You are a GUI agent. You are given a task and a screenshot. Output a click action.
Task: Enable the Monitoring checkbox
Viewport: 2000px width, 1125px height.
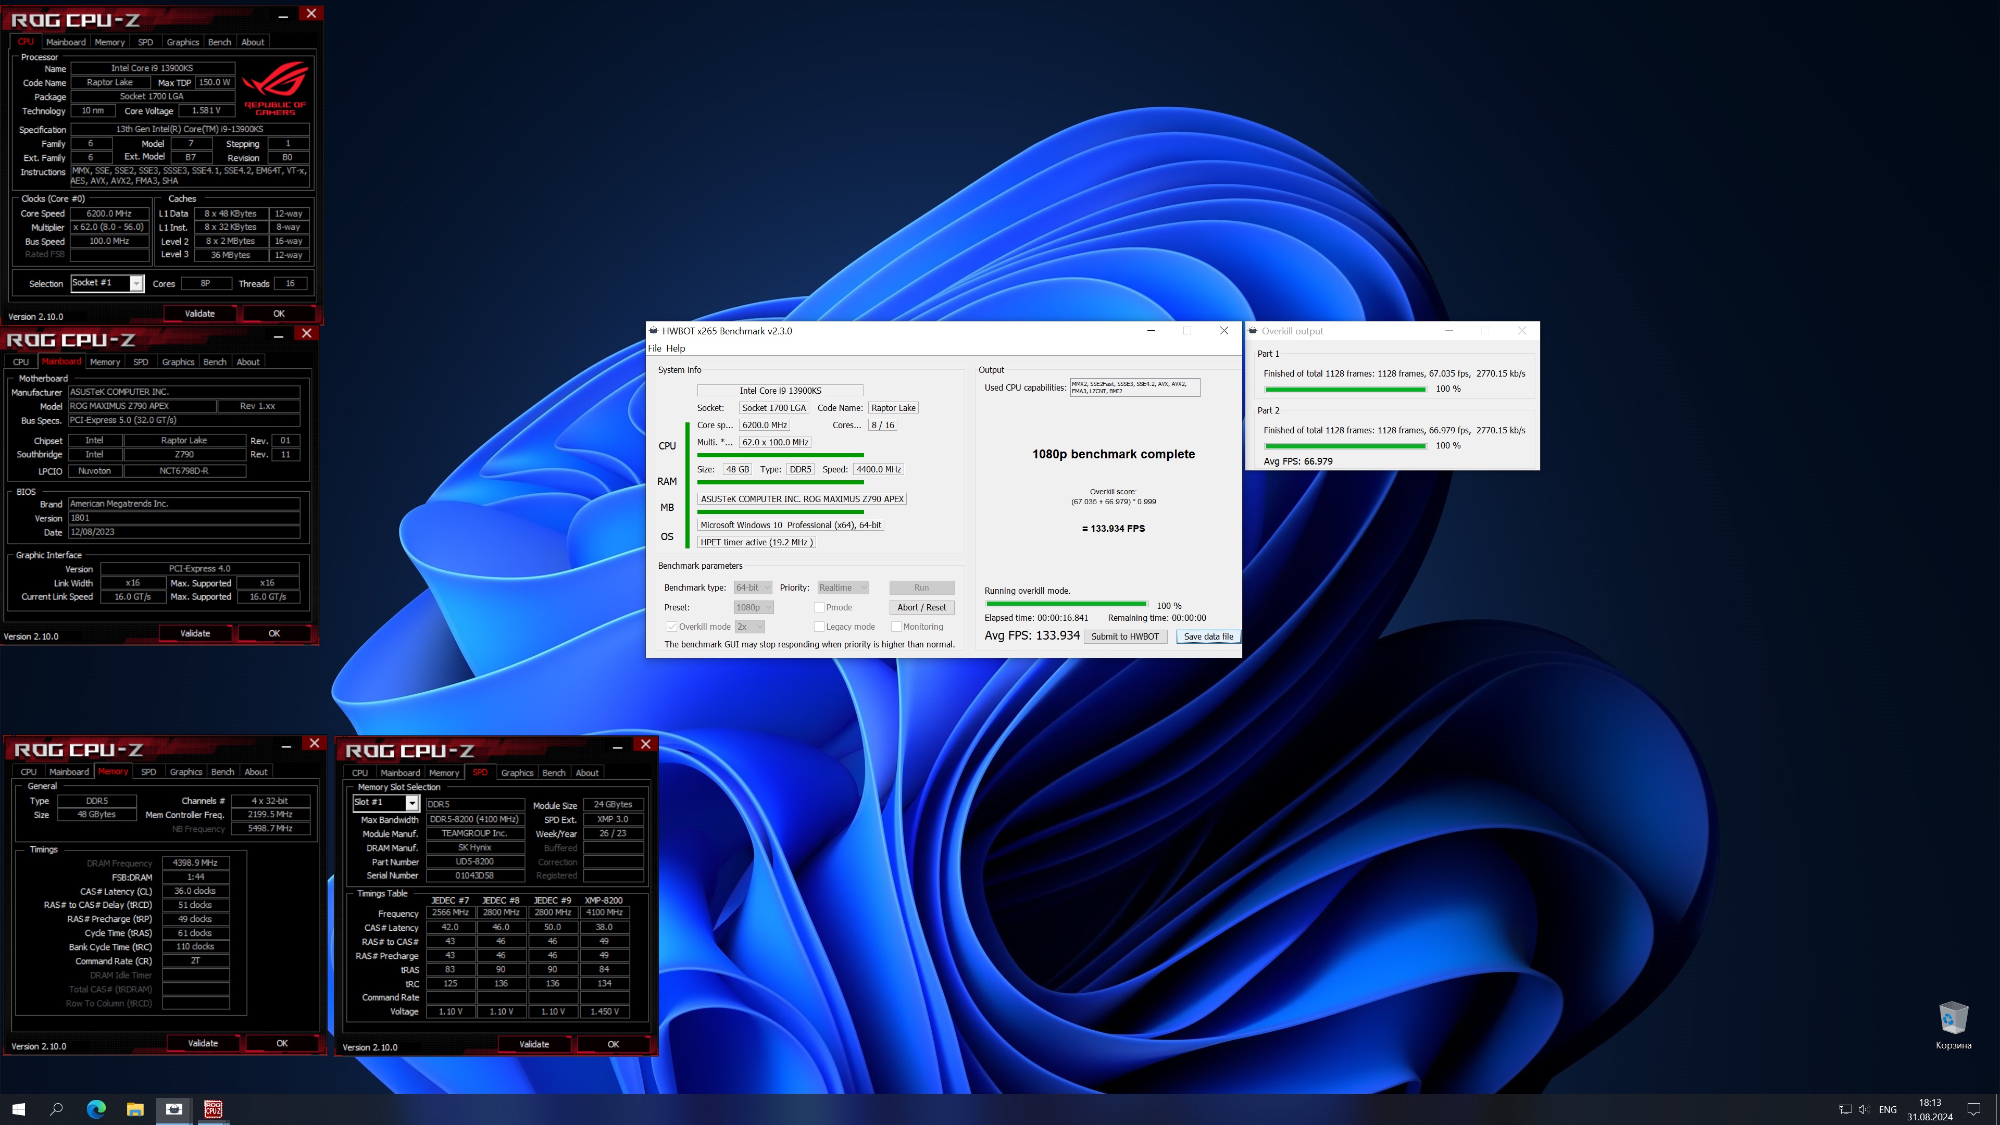[x=896, y=627]
